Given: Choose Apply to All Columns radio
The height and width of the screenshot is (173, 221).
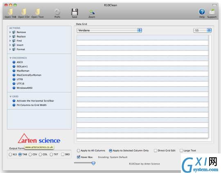Looking at the screenshot, I should pos(78,151).
